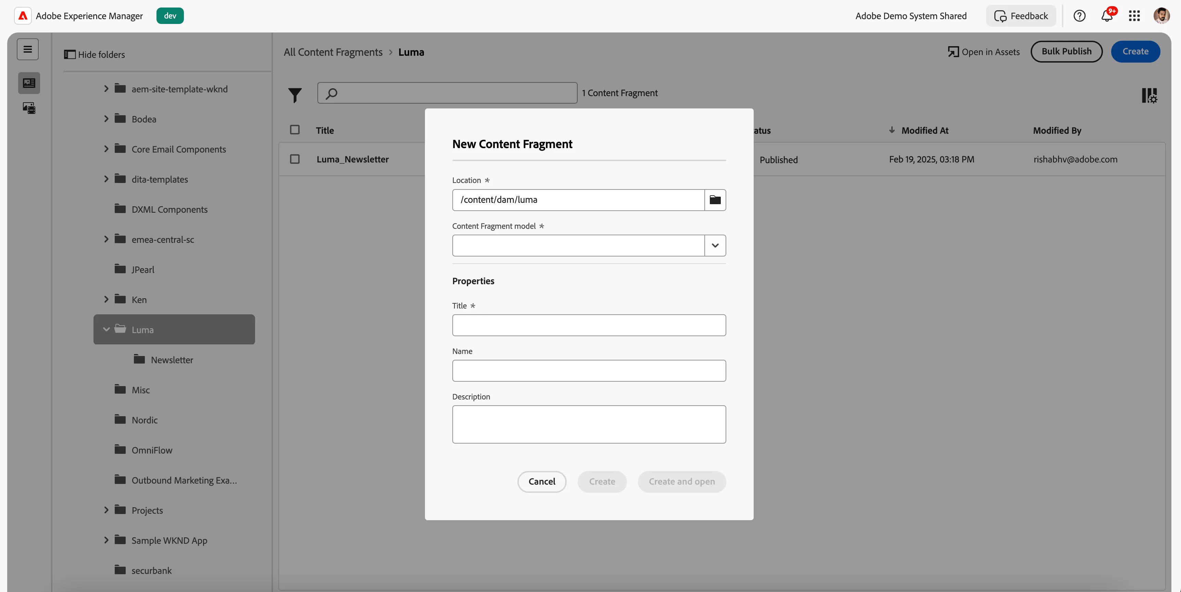Image resolution: width=1181 pixels, height=592 pixels.
Task: Open the apps grid switcher
Action: point(1134,16)
